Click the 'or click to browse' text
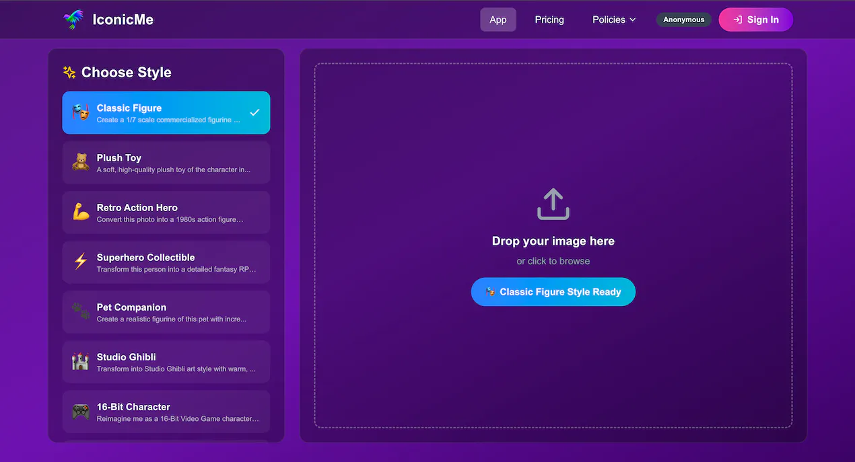Viewport: 855px width, 462px height. [x=553, y=261]
